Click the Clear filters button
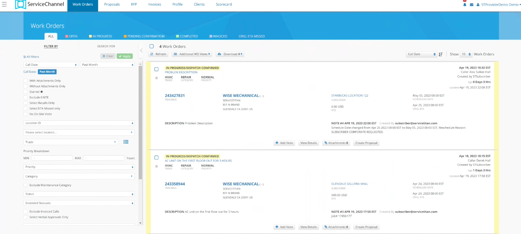This screenshot has height=234, width=521. tap(108, 56)
